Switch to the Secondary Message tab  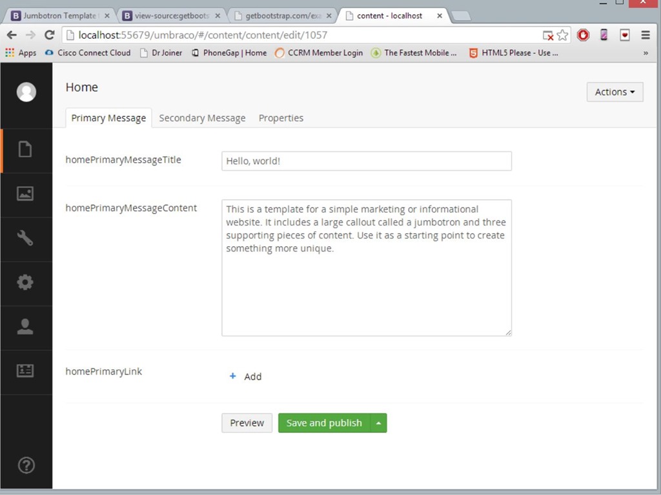coord(202,118)
